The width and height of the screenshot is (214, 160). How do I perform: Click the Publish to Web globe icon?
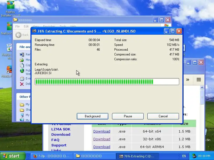click(22, 71)
